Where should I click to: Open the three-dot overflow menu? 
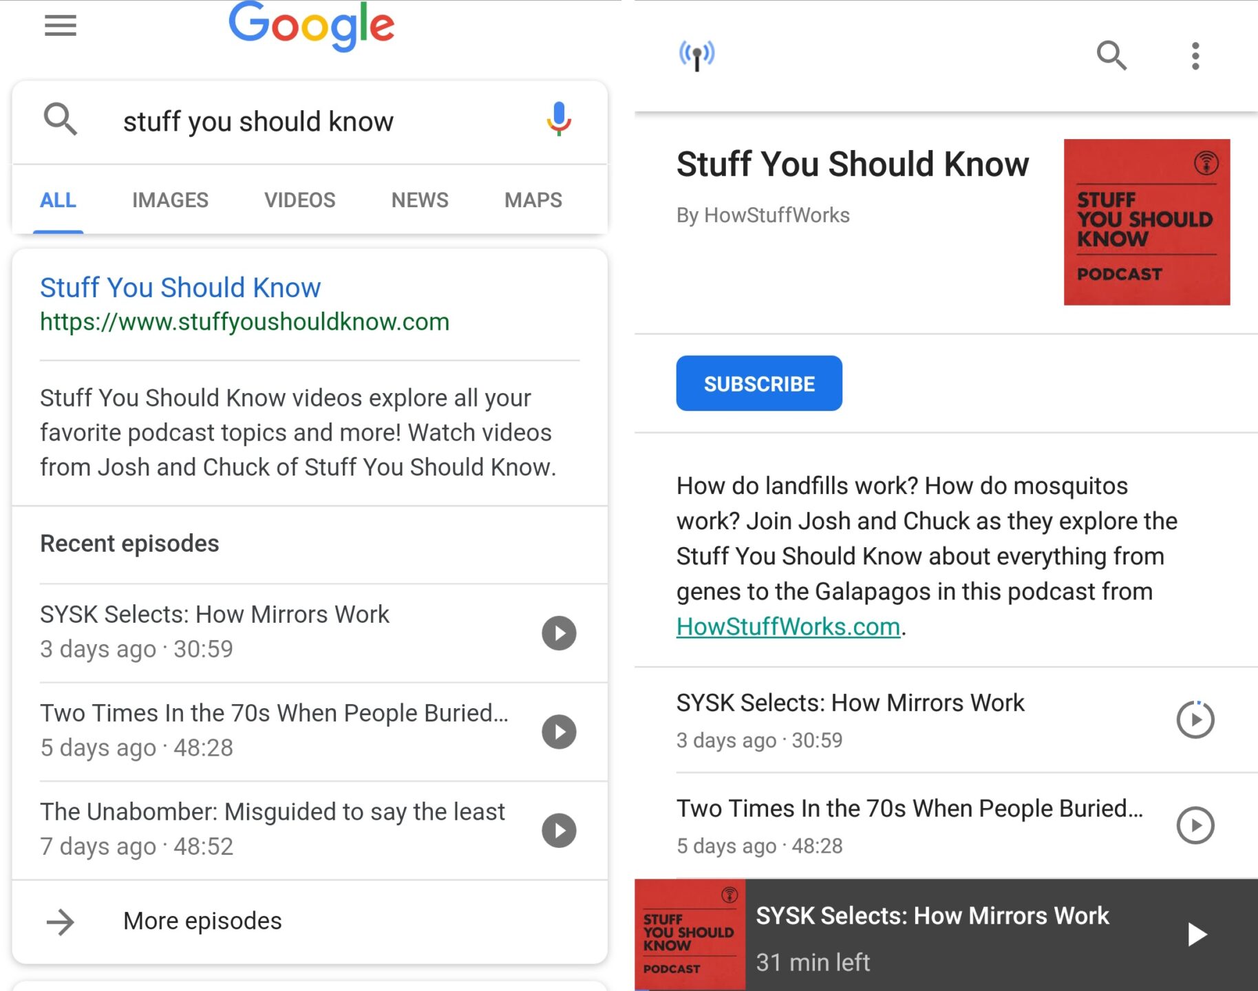pyautogui.click(x=1195, y=56)
